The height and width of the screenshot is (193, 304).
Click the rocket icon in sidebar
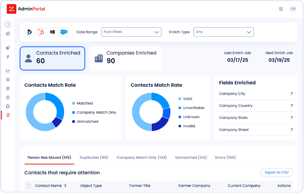tap(8, 48)
